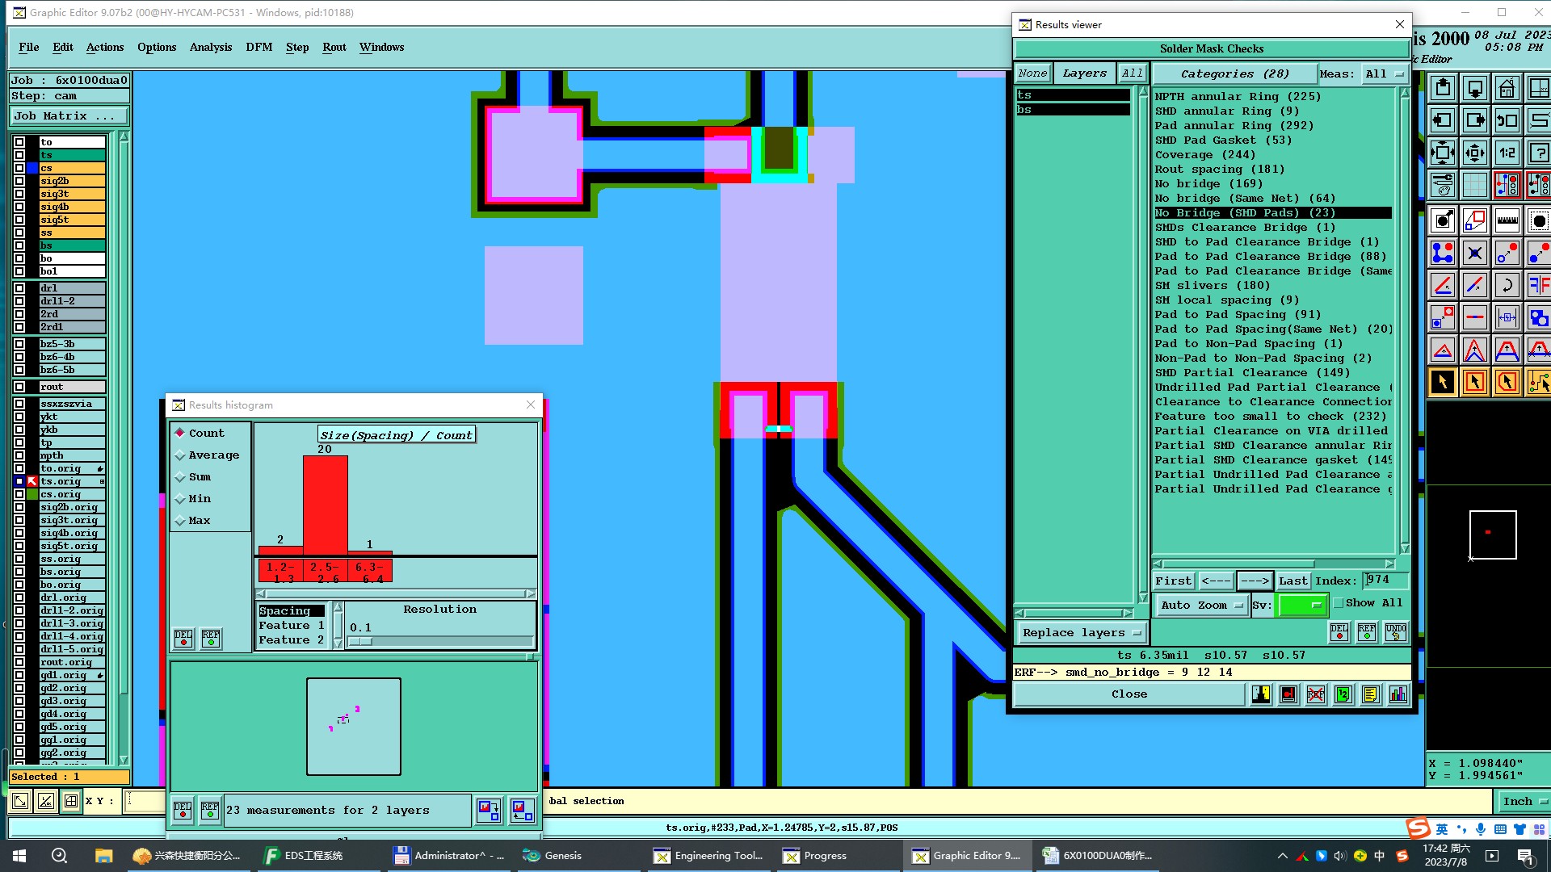Select Coverage (244) category in list
1551x872 pixels.
[1204, 154]
